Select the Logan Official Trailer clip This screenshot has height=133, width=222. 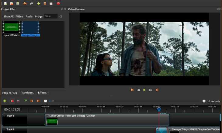click(x=107, y=120)
